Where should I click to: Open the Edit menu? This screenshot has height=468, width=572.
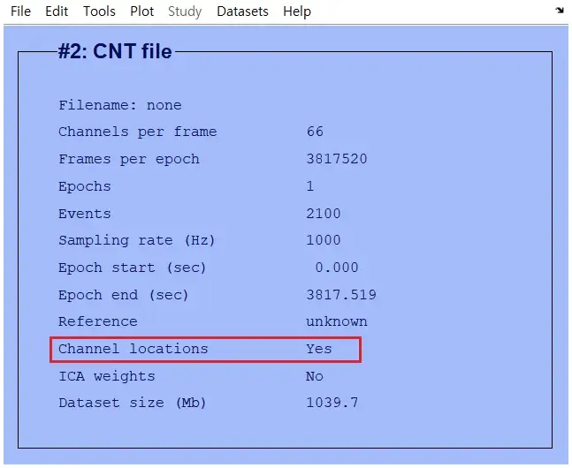(x=57, y=11)
